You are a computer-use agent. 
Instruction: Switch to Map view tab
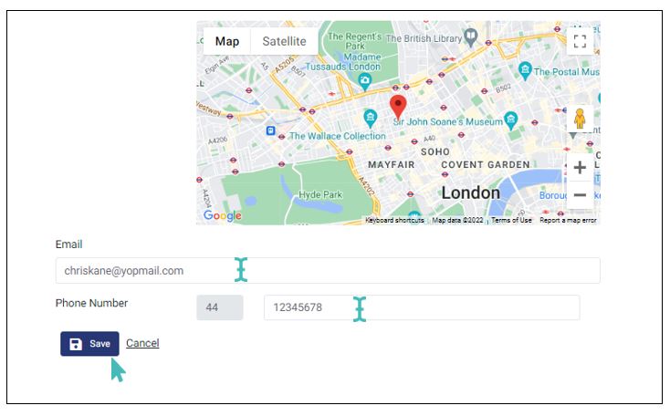click(227, 41)
